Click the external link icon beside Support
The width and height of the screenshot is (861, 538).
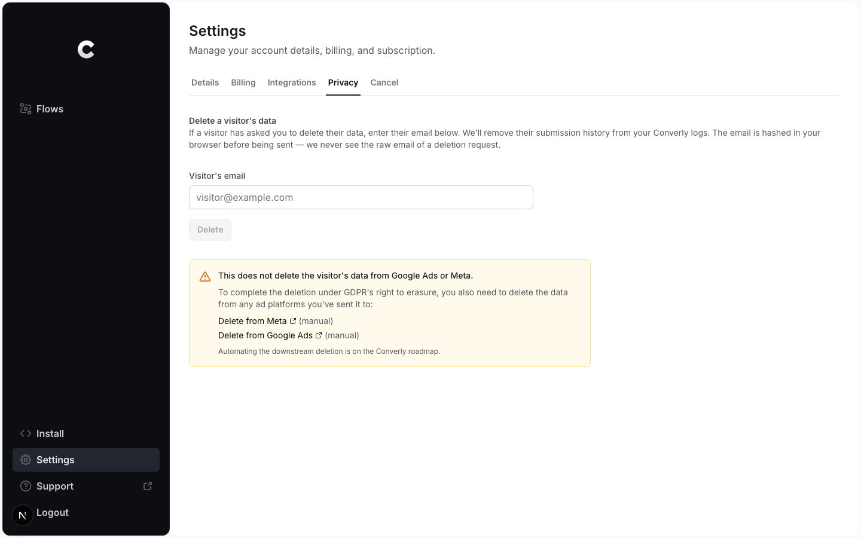(x=148, y=486)
